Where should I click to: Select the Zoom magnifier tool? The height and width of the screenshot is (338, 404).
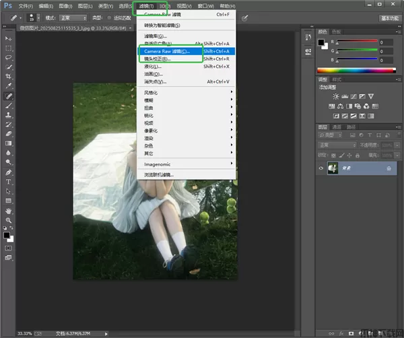coord(9,219)
